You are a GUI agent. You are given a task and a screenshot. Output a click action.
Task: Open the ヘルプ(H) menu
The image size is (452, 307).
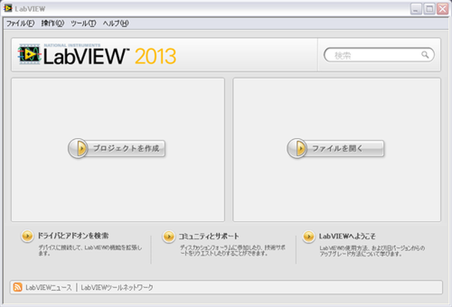tap(115, 23)
